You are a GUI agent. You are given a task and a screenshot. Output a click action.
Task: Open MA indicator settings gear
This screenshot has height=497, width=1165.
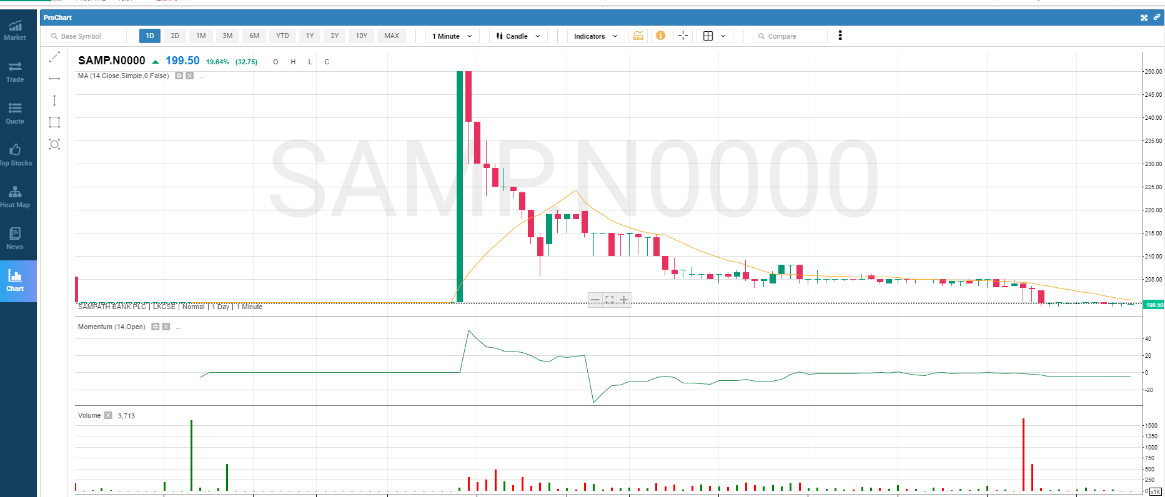(179, 76)
